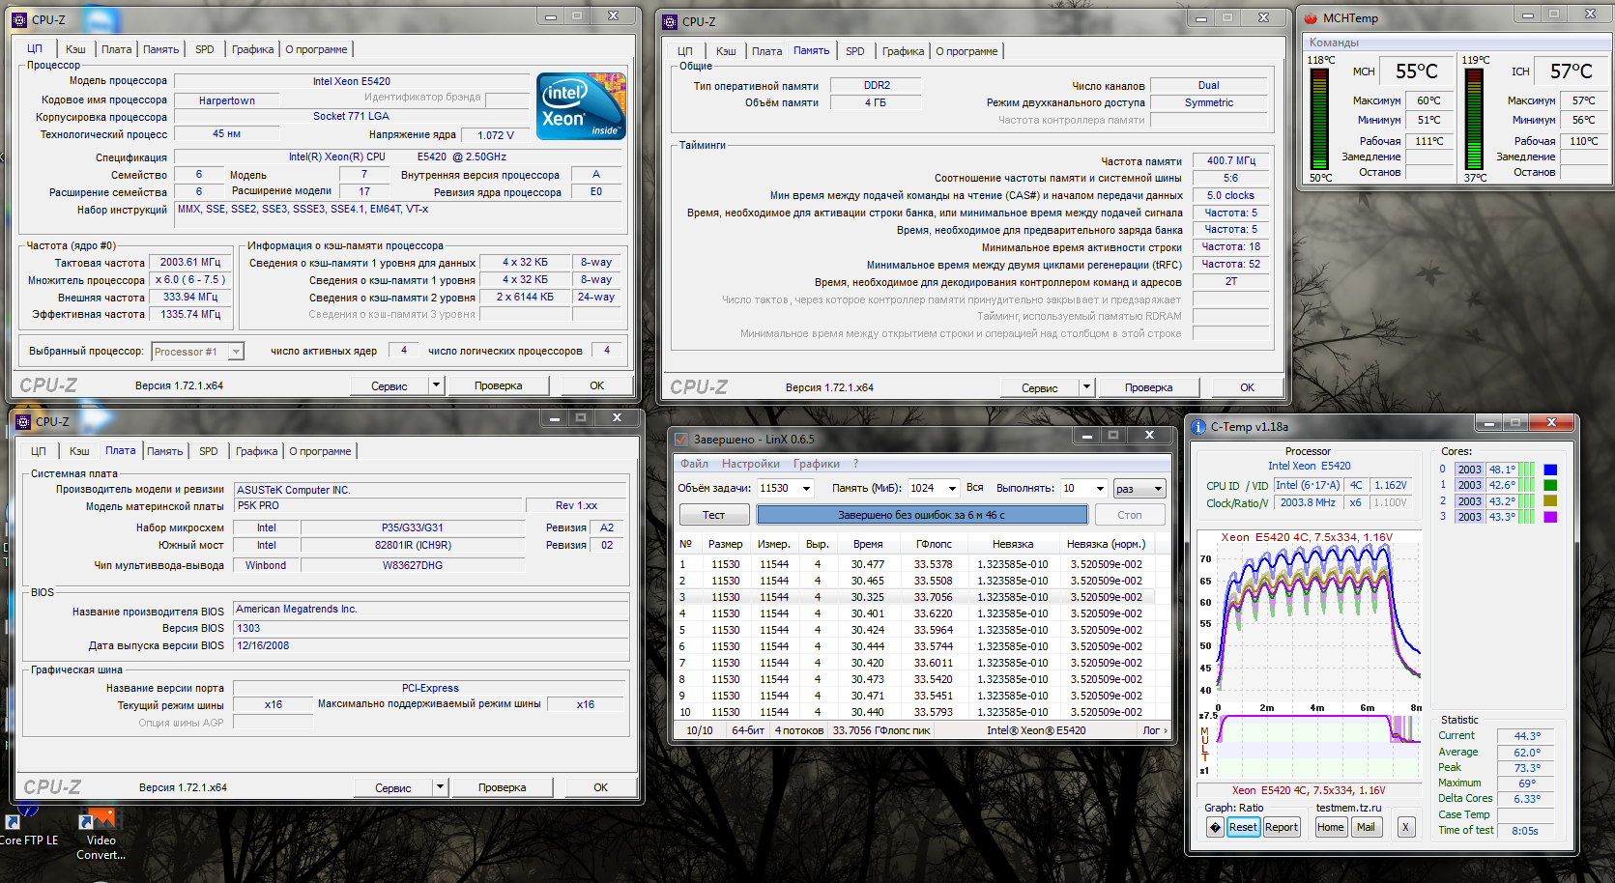
Task: Click the X button beside Mail in C-Temp
Action: 1406,827
